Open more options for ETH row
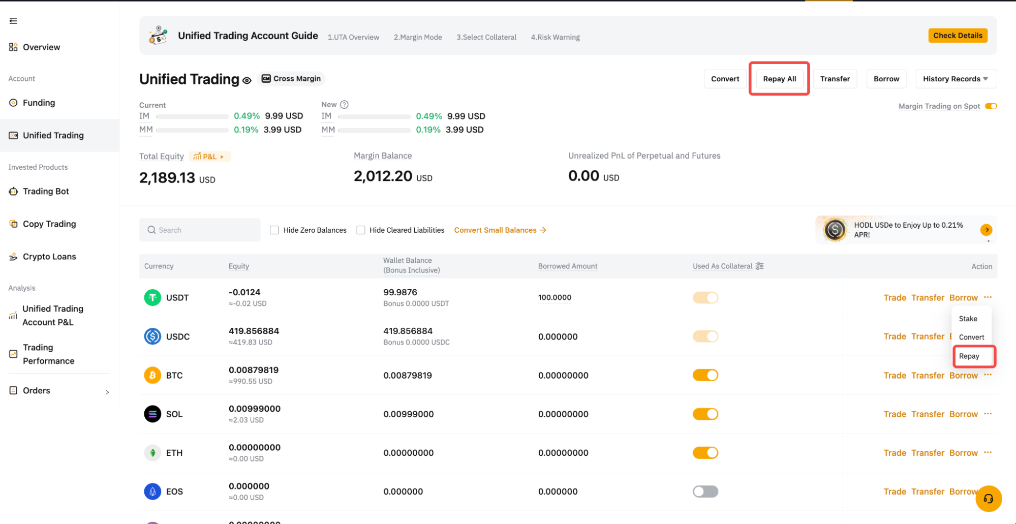This screenshot has height=524, width=1016. 988,452
